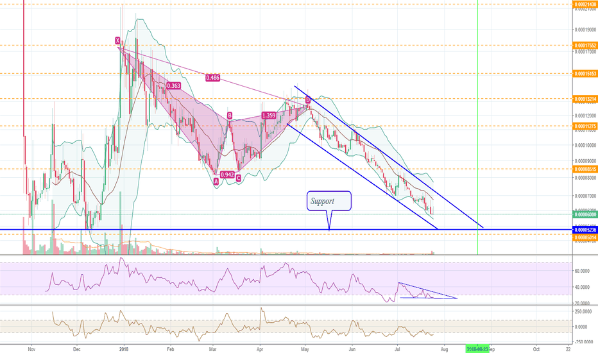Click the 60.0000 RSI axis value
Image resolution: width=598 pixels, height=353 pixels.
tap(582, 271)
